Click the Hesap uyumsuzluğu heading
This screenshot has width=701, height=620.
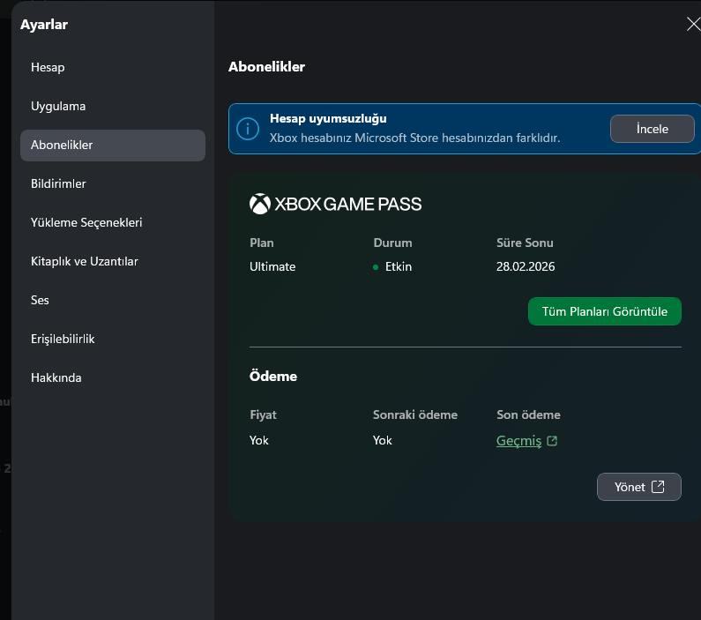point(328,119)
